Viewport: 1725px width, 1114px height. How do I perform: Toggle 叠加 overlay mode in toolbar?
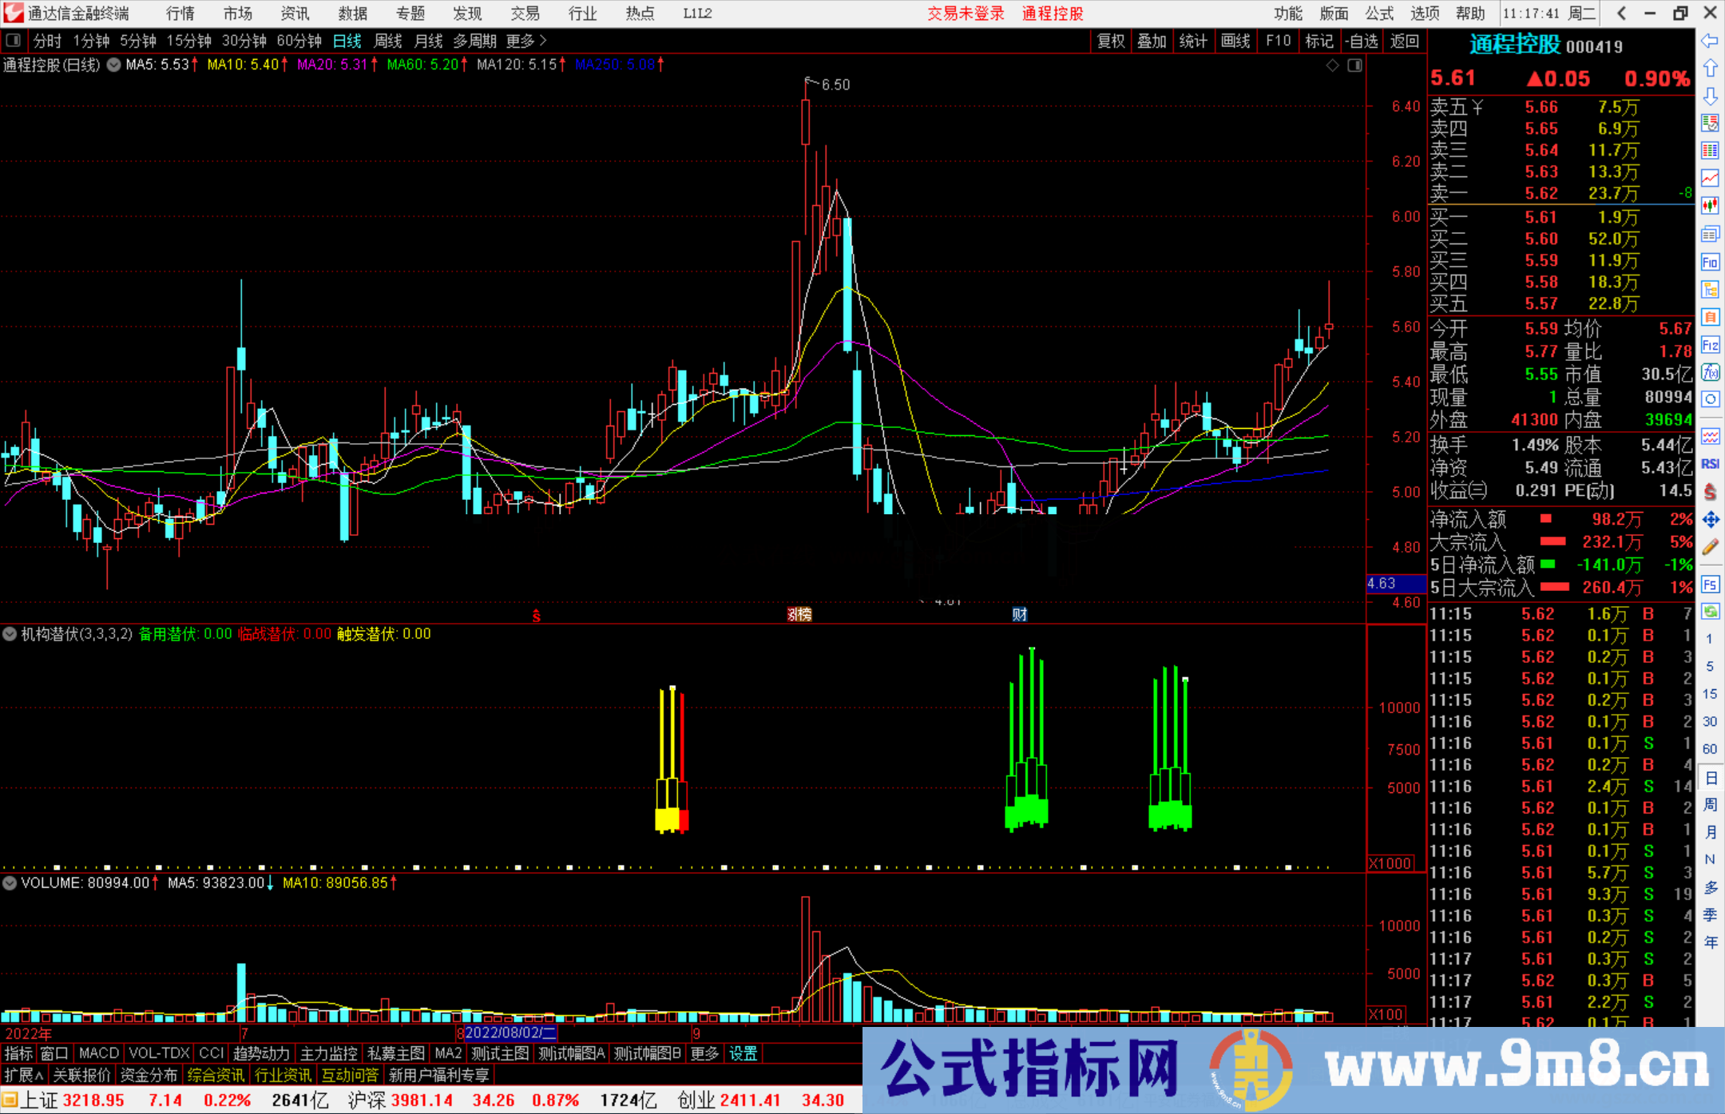(x=1152, y=41)
